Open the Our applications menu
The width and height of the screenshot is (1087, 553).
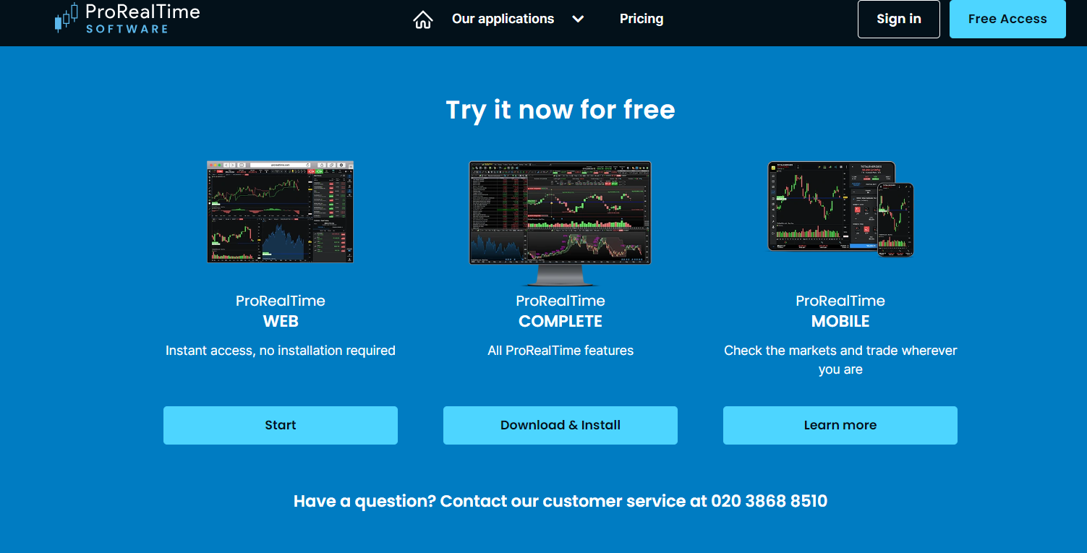click(x=503, y=20)
